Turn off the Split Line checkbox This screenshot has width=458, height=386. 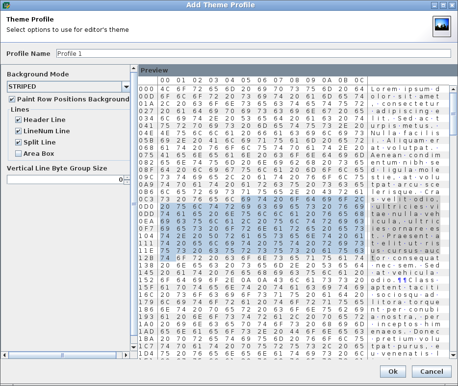pyautogui.click(x=19, y=143)
